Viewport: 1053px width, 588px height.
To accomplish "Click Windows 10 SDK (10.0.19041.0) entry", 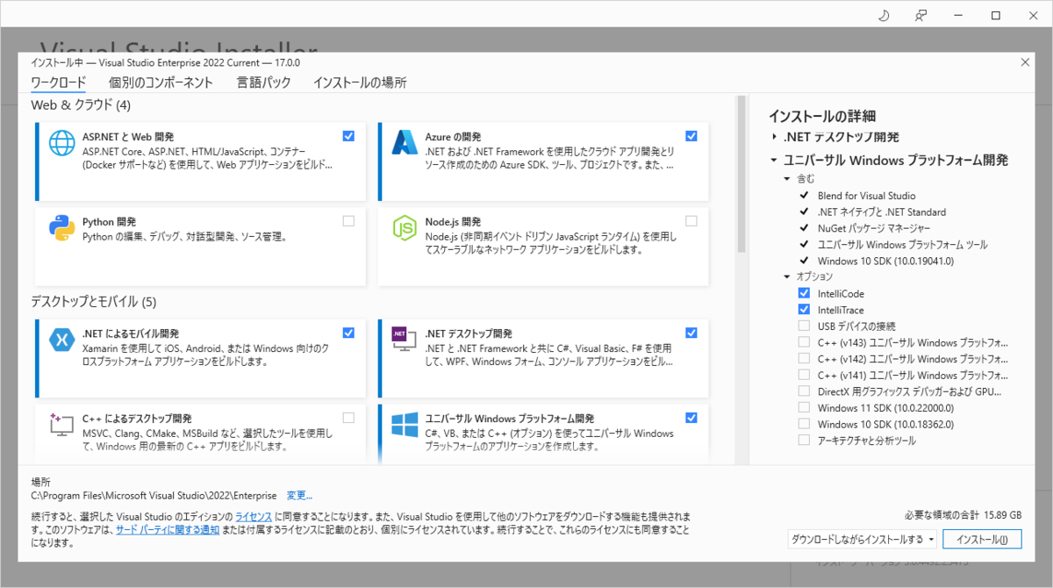I will [885, 261].
